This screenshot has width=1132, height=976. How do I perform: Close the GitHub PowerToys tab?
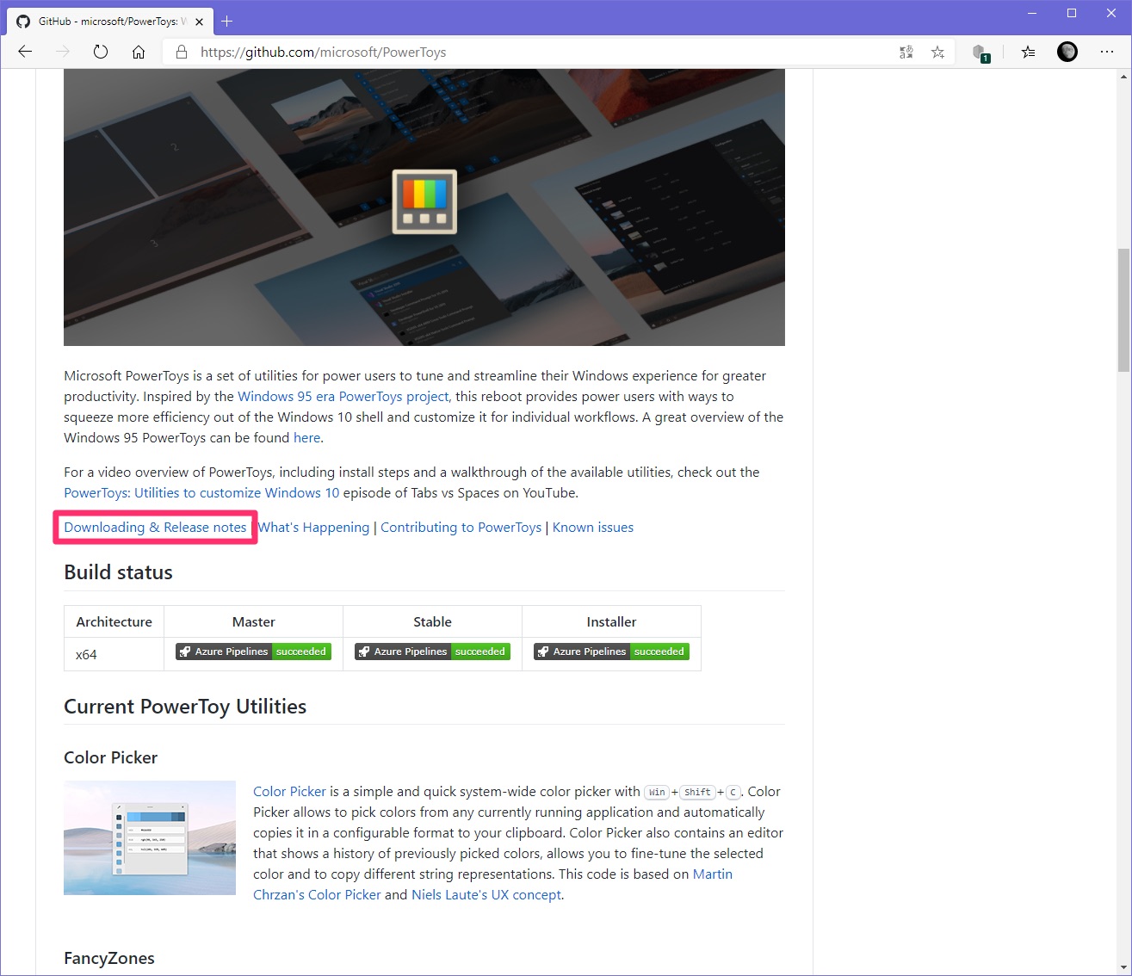[x=199, y=22]
